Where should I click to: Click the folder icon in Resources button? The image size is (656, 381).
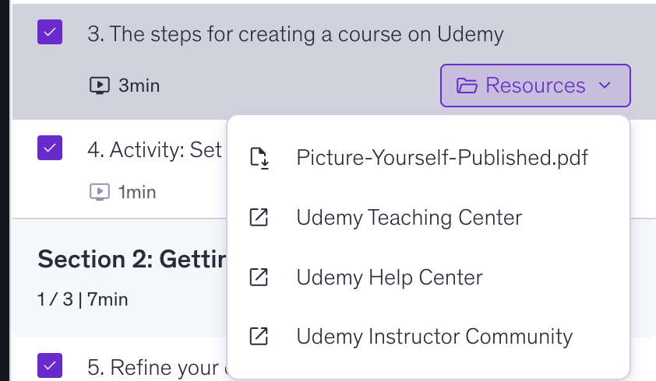click(x=467, y=86)
